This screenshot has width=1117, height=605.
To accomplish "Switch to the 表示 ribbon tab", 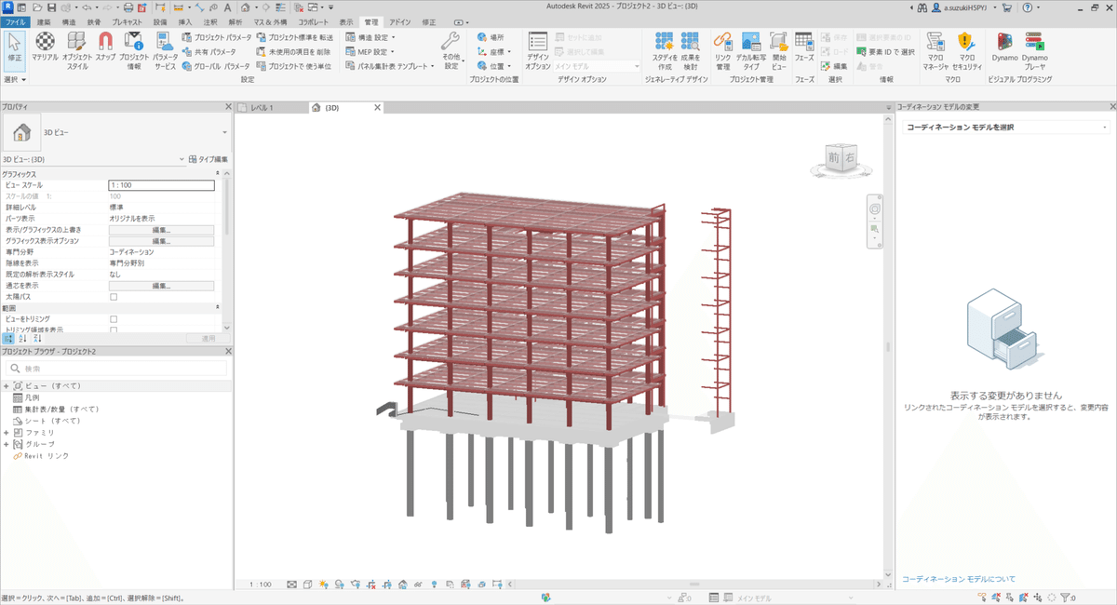I will (346, 20).
